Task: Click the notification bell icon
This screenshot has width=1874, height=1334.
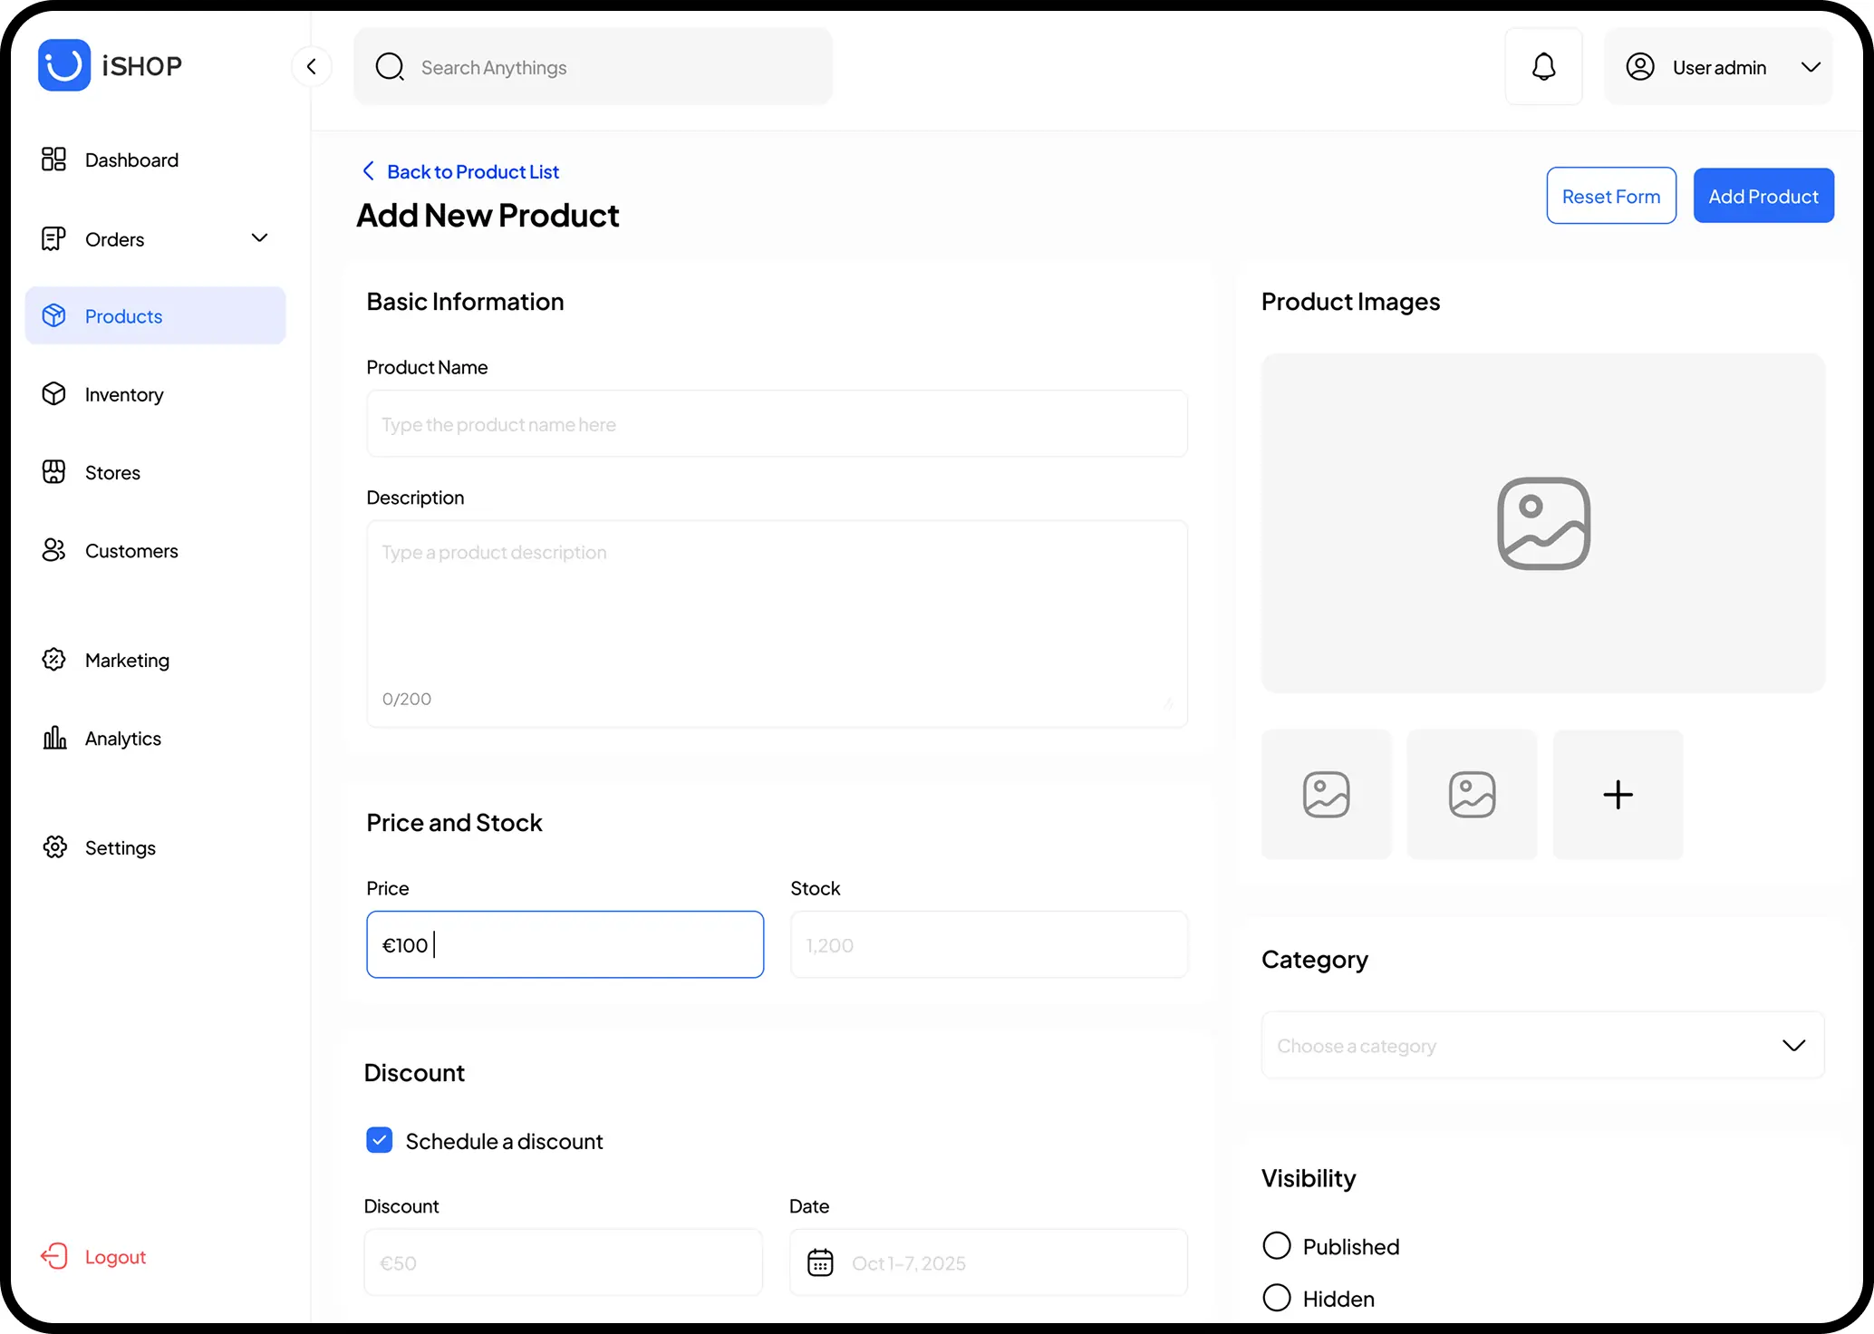Action: pyautogui.click(x=1543, y=67)
